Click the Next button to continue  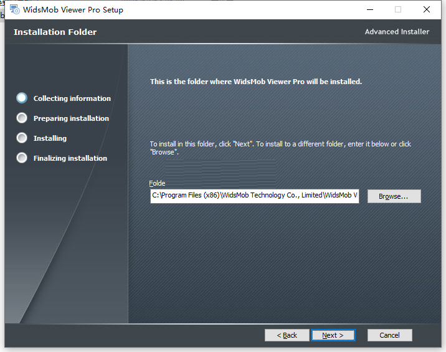coord(333,335)
